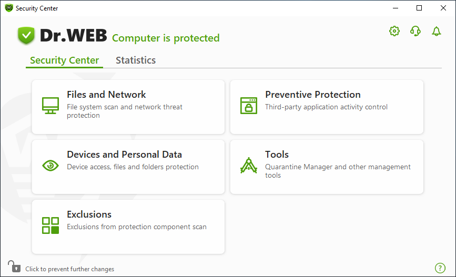Screen dimensions: 456x277
Task: Open the Exclusions section title
Action: pyautogui.click(x=89, y=214)
